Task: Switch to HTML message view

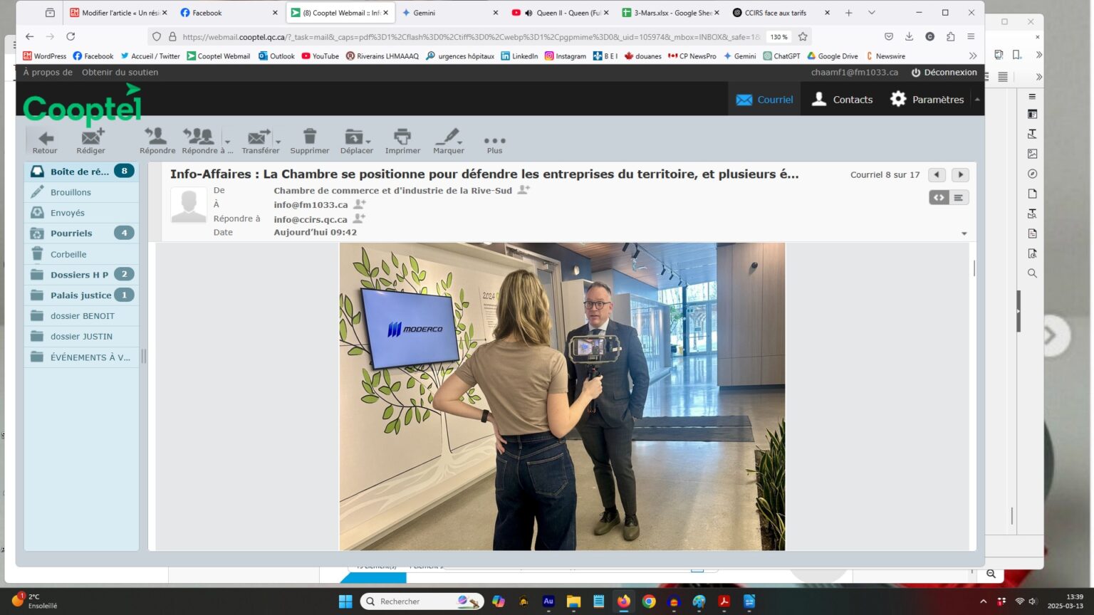Action: [939, 198]
